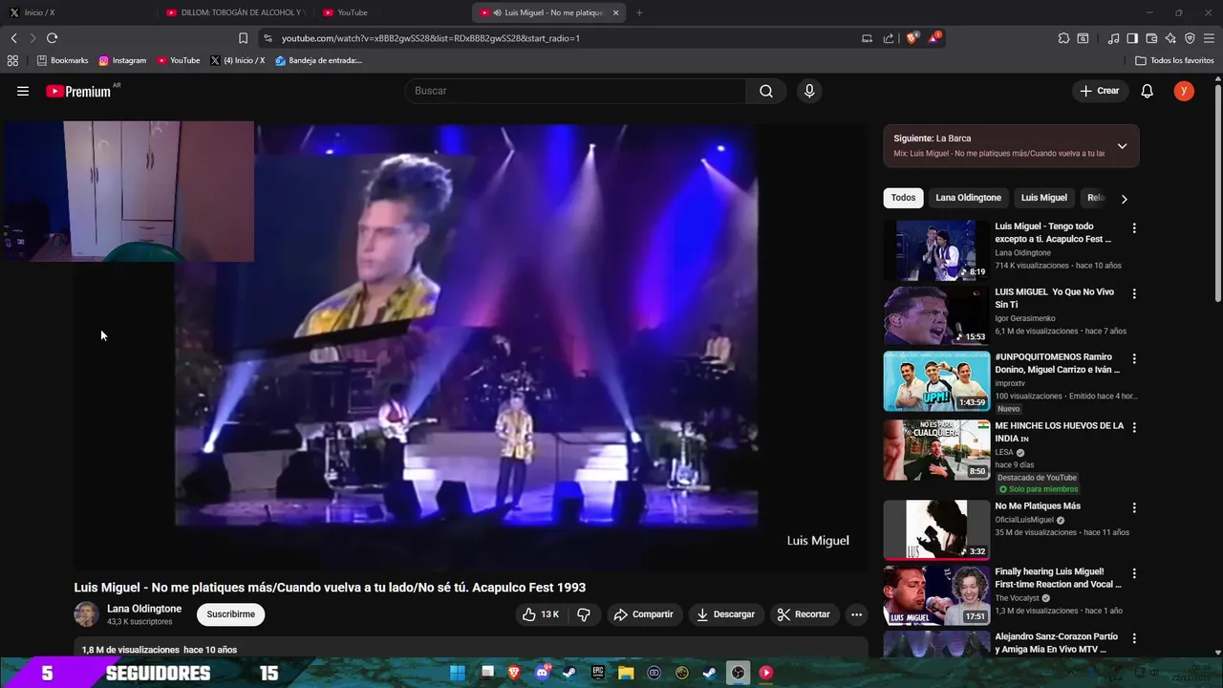Open Todos los favoritos folder
Viewport: 1223px width, 688px height.
(1174, 60)
